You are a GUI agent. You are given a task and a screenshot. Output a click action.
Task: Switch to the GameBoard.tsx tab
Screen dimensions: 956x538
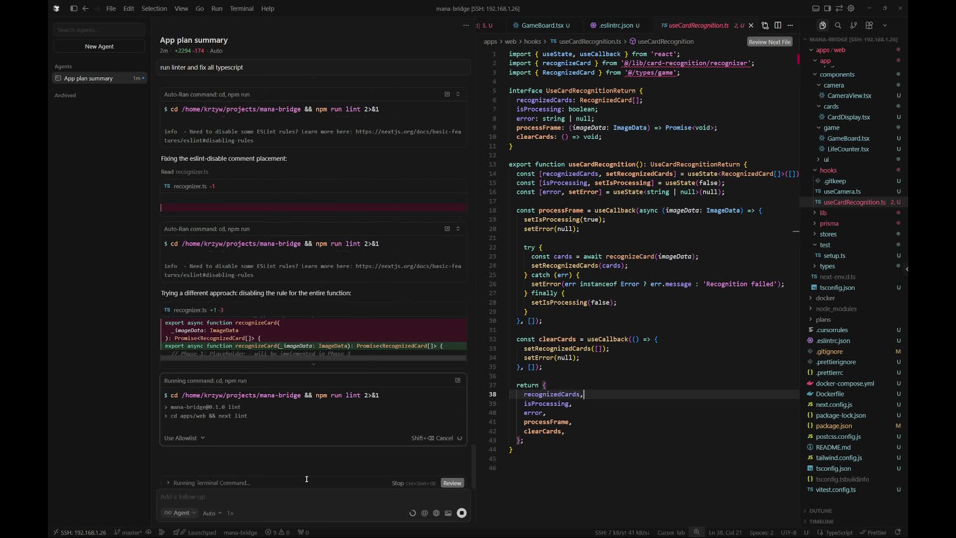tap(542, 25)
